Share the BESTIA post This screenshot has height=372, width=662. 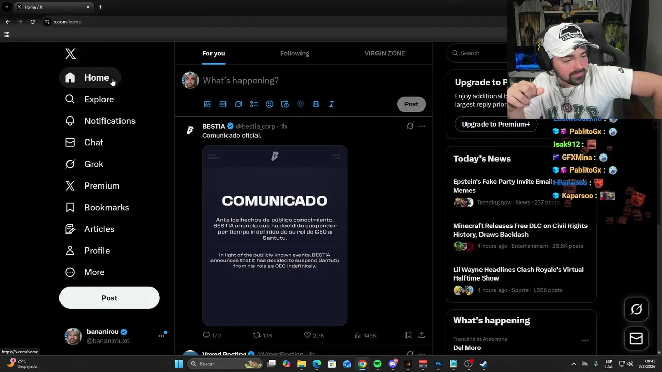click(x=422, y=335)
